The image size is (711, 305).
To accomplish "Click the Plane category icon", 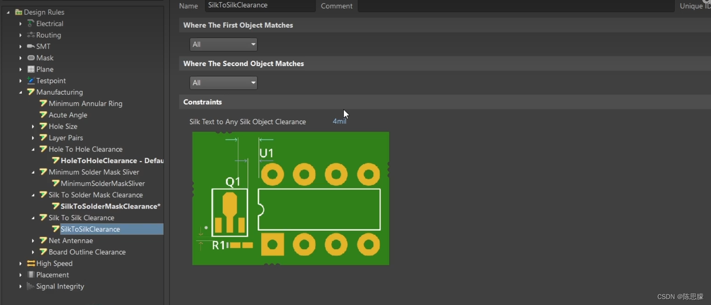I will tap(31, 69).
